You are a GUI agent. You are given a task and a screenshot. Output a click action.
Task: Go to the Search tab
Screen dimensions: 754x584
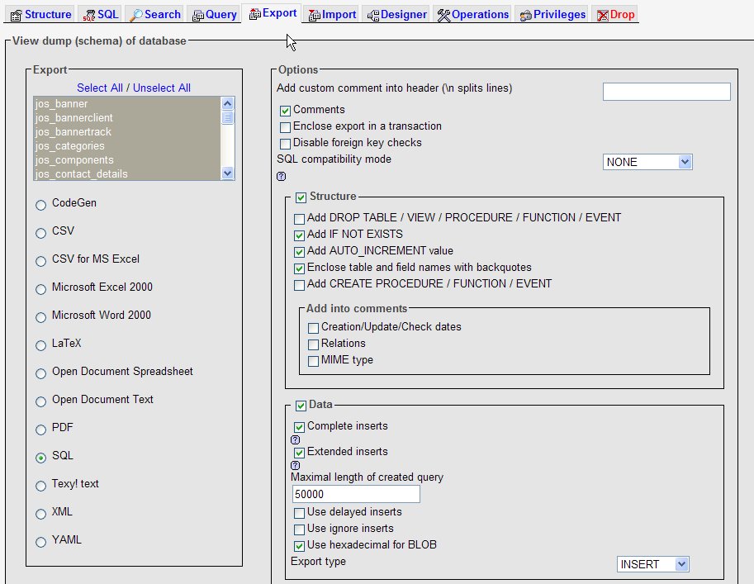(x=156, y=14)
